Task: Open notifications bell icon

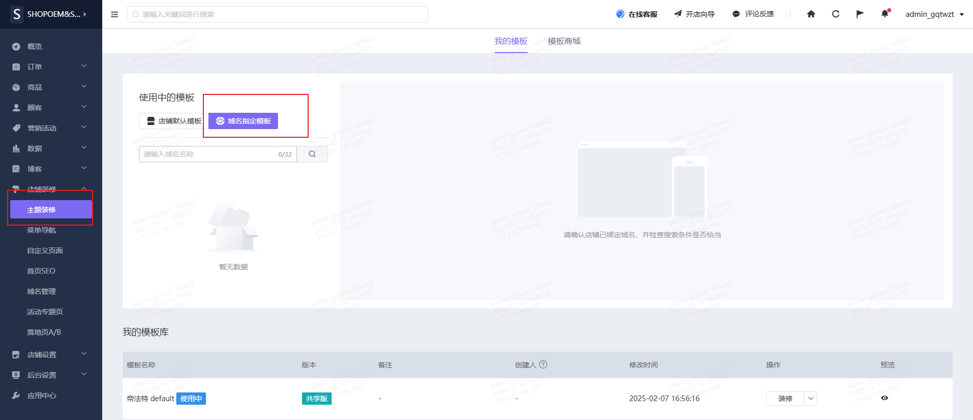Action: pos(885,14)
